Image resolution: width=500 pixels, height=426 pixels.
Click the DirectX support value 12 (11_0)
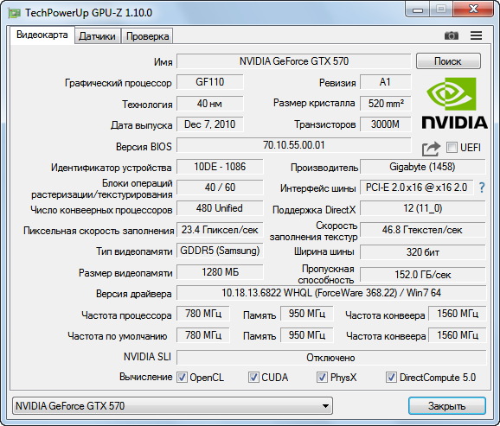tap(423, 208)
